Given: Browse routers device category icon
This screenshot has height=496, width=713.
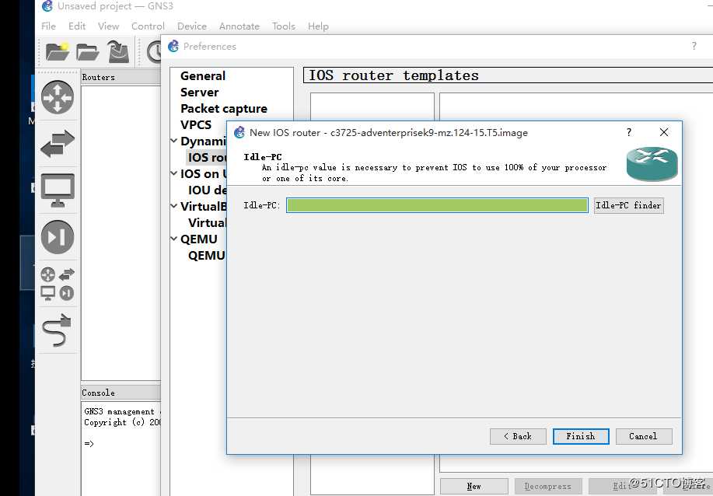Looking at the screenshot, I should (x=58, y=97).
